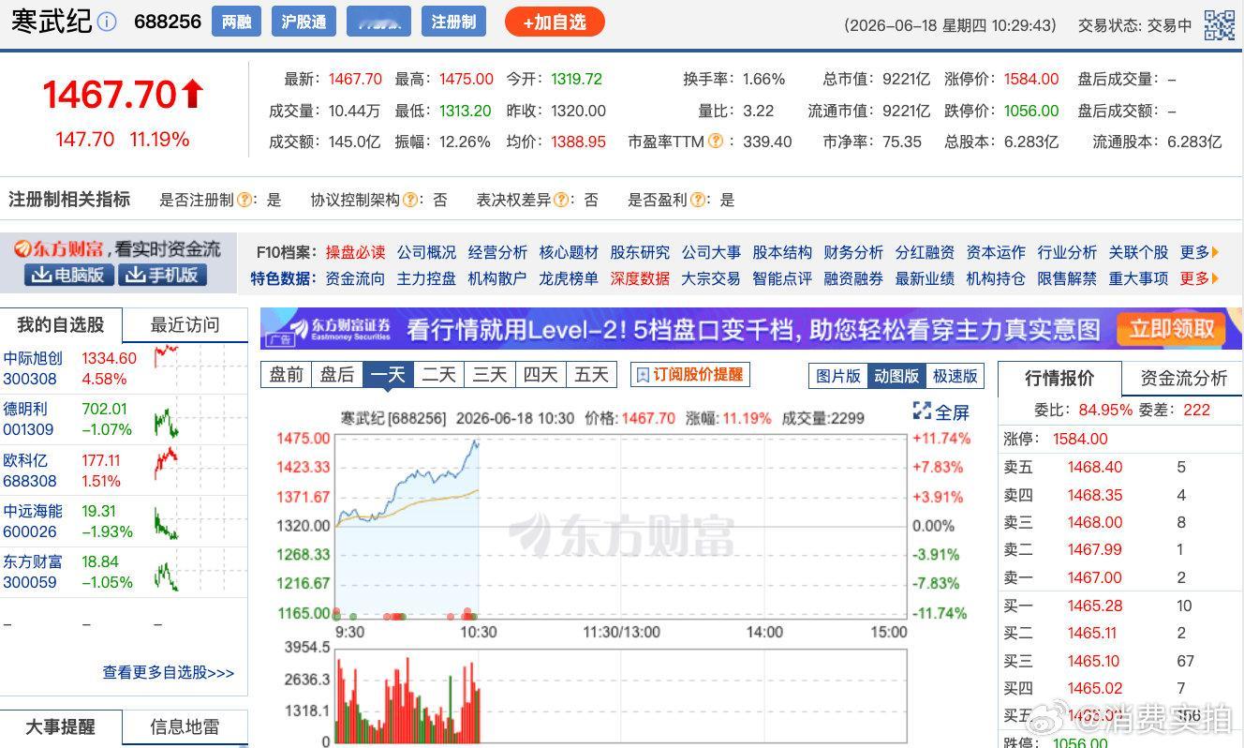Open the 核心题材 link

click(569, 252)
